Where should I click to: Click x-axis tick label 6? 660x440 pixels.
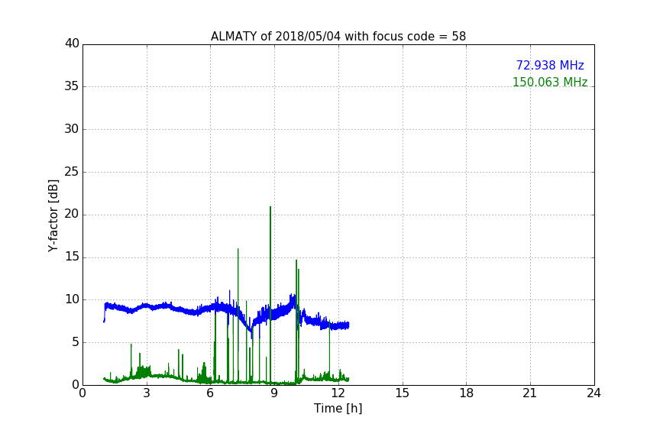pos(210,393)
